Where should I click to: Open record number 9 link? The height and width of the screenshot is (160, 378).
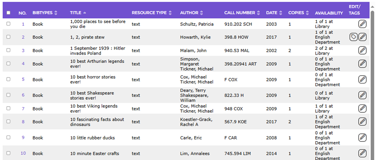(x=23, y=138)
